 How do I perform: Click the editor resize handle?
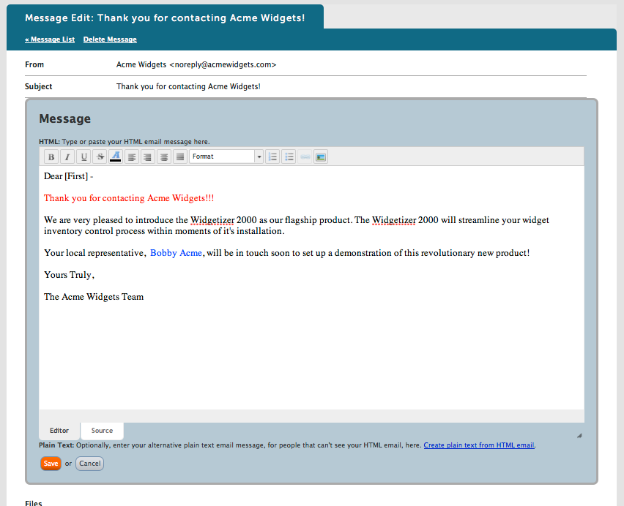click(579, 436)
